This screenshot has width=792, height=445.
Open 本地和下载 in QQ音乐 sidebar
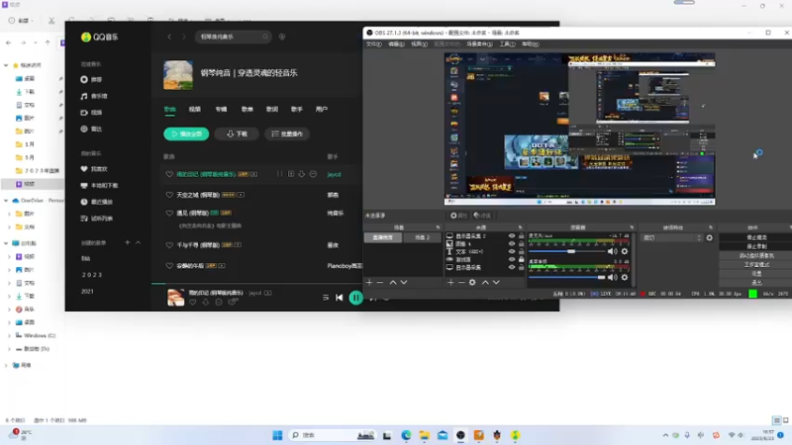coord(99,185)
